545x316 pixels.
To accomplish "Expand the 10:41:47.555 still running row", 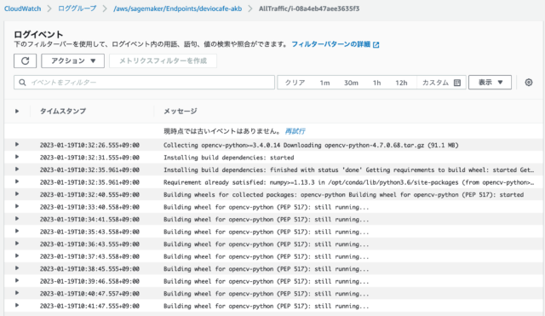I will click(17, 306).
